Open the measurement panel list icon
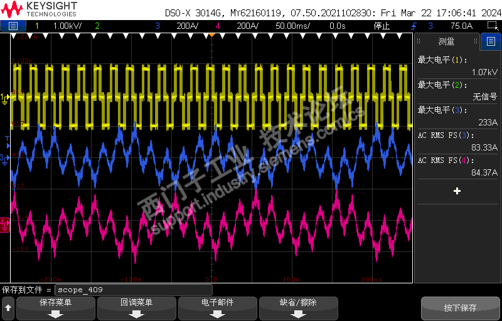This screenshot has height=321, width=502. tap(491, 41)
